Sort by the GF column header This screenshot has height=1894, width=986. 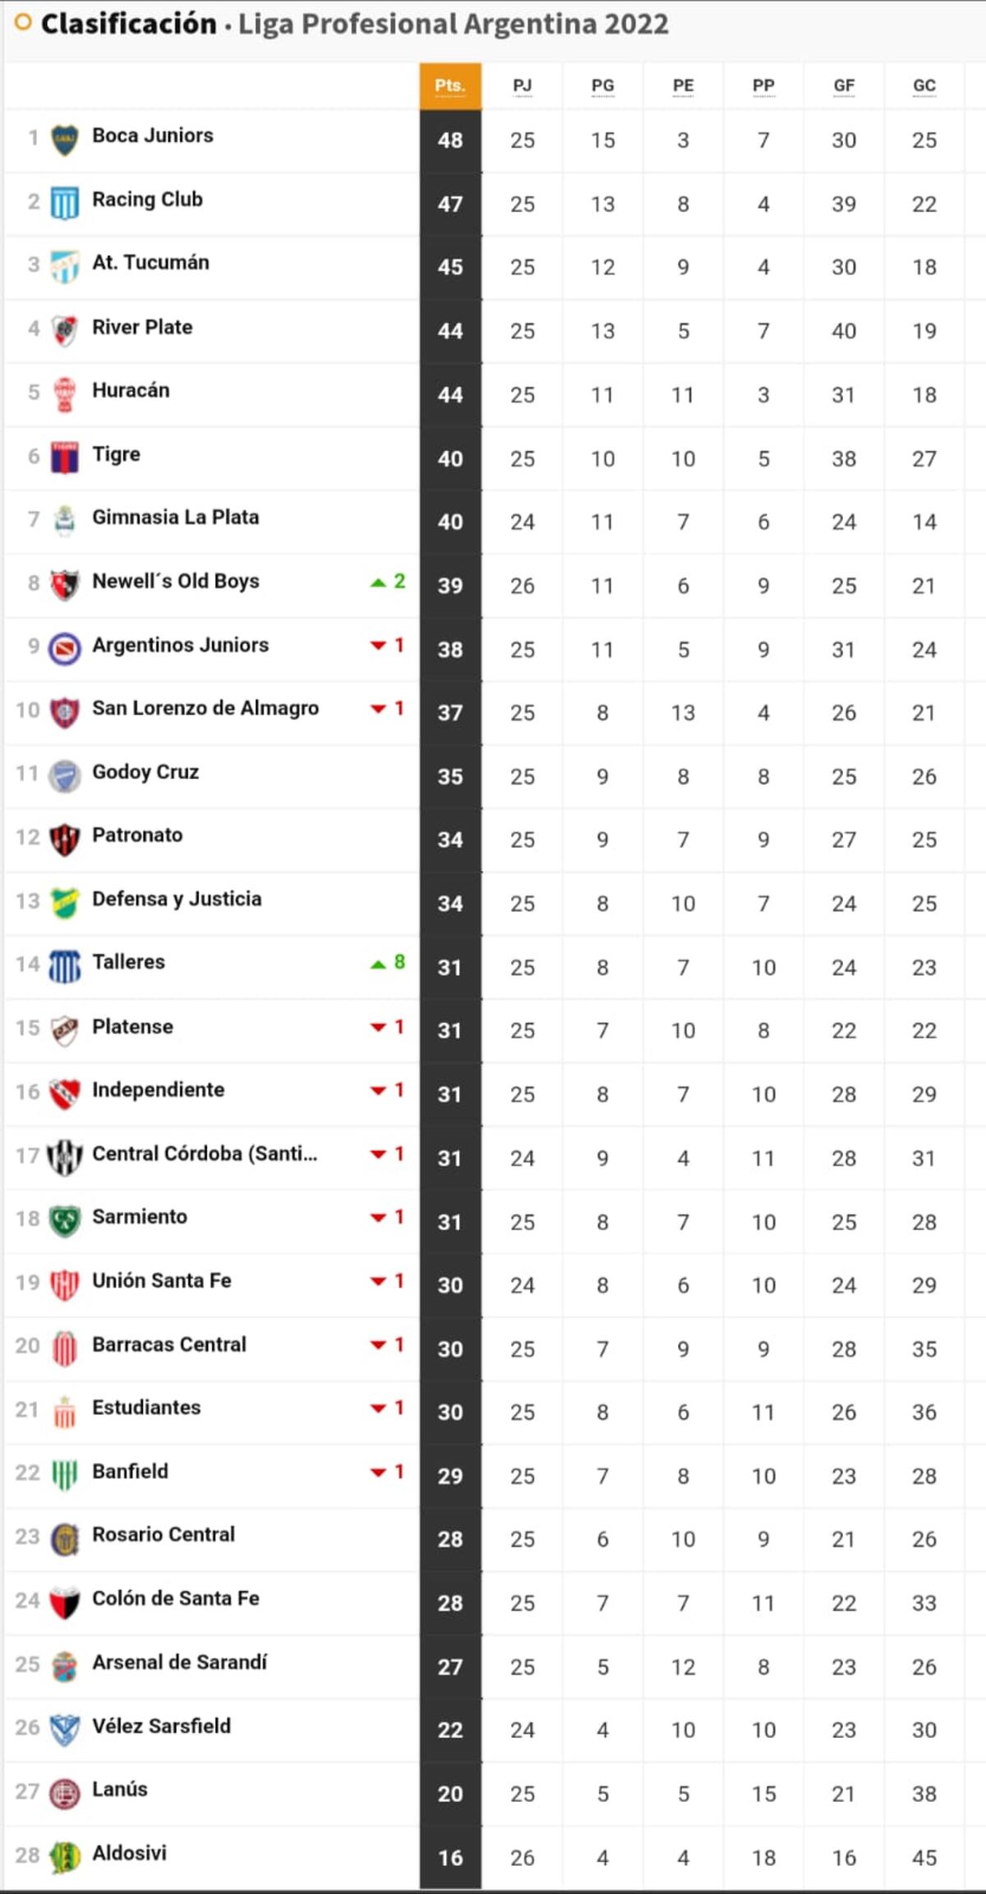point(844,85)
